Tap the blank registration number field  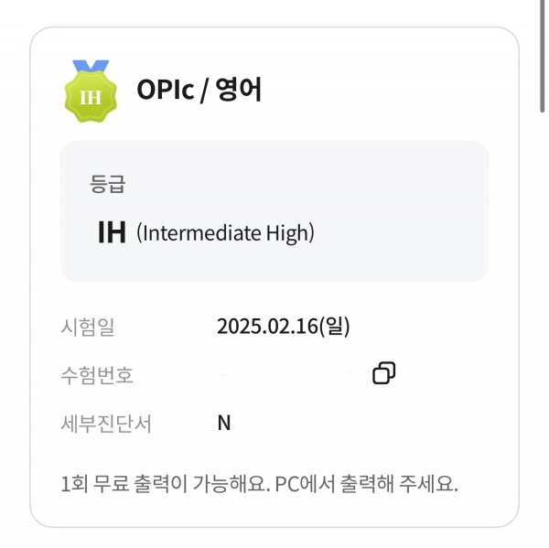pyautogui.click(x=287, y=375)
